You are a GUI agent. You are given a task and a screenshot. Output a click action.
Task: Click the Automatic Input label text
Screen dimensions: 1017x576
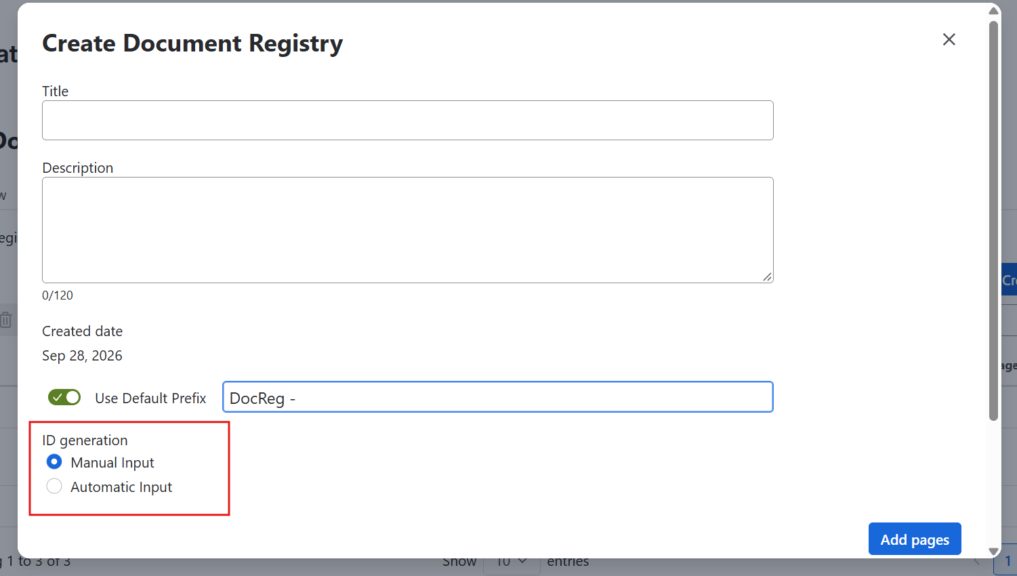[121, 487]
